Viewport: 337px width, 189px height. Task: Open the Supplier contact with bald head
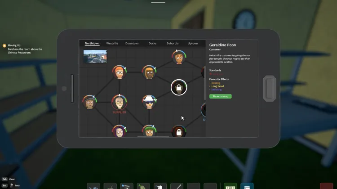pyautogui.click(x=119, y=102)
